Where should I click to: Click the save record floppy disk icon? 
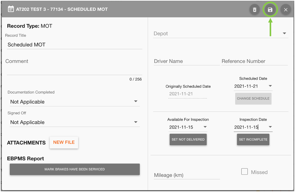pyautogui.click(x=270, y=10)
